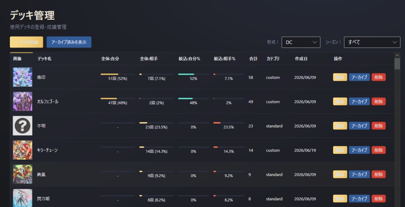Viewport: 405px width, 207px height.
Task: Open the 形式 DC dropdown
Action: [301, 42]
